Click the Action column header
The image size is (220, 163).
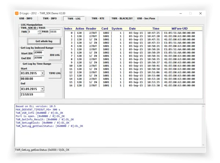[80, 29]
